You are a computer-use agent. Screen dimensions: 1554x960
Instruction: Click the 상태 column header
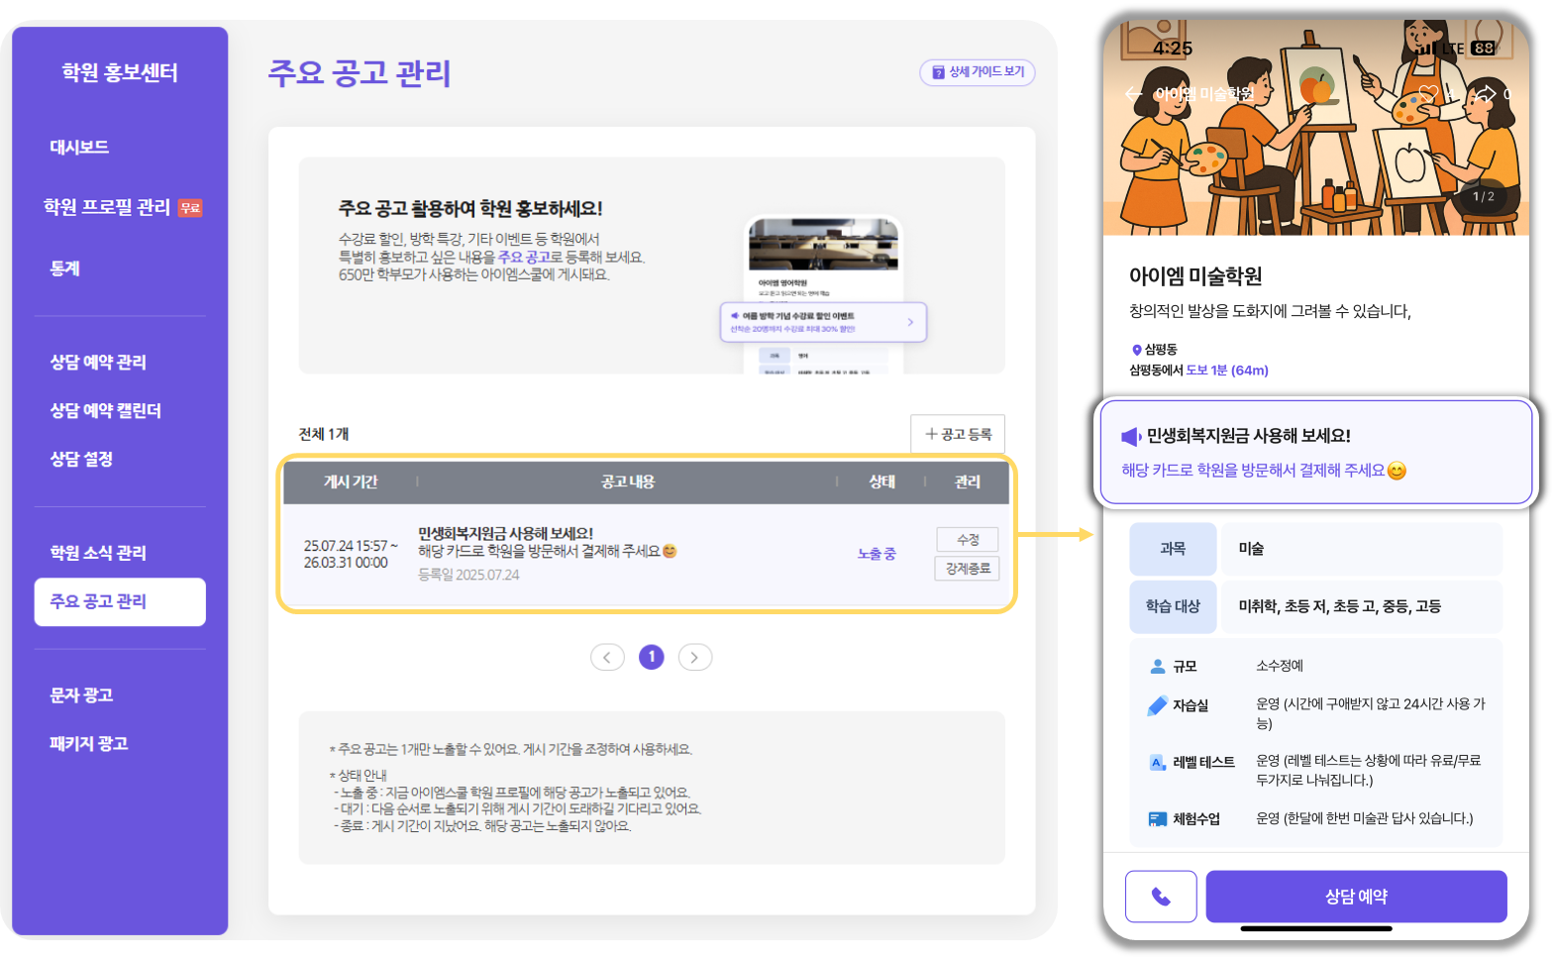[x=881, y=481]
